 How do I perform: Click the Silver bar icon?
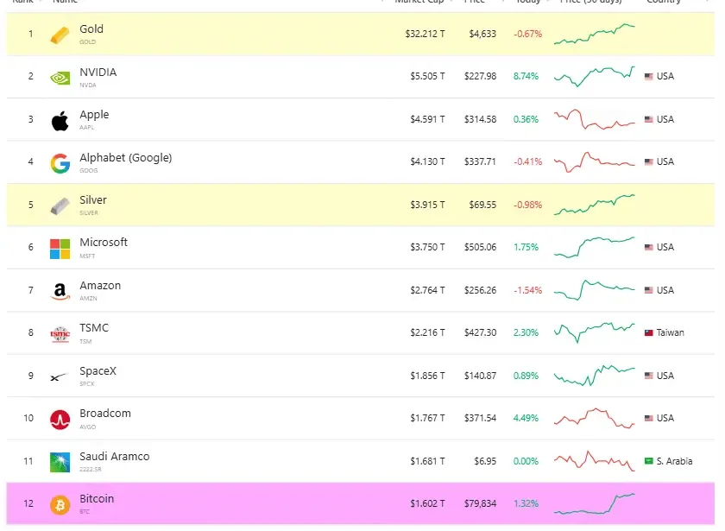[60, 206]
